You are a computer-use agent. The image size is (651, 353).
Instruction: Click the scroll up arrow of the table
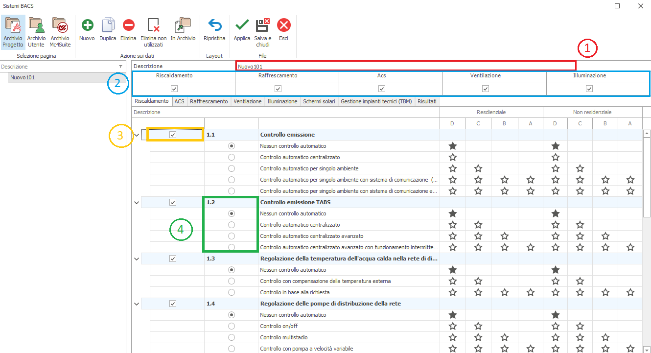[x=647, y=133]
